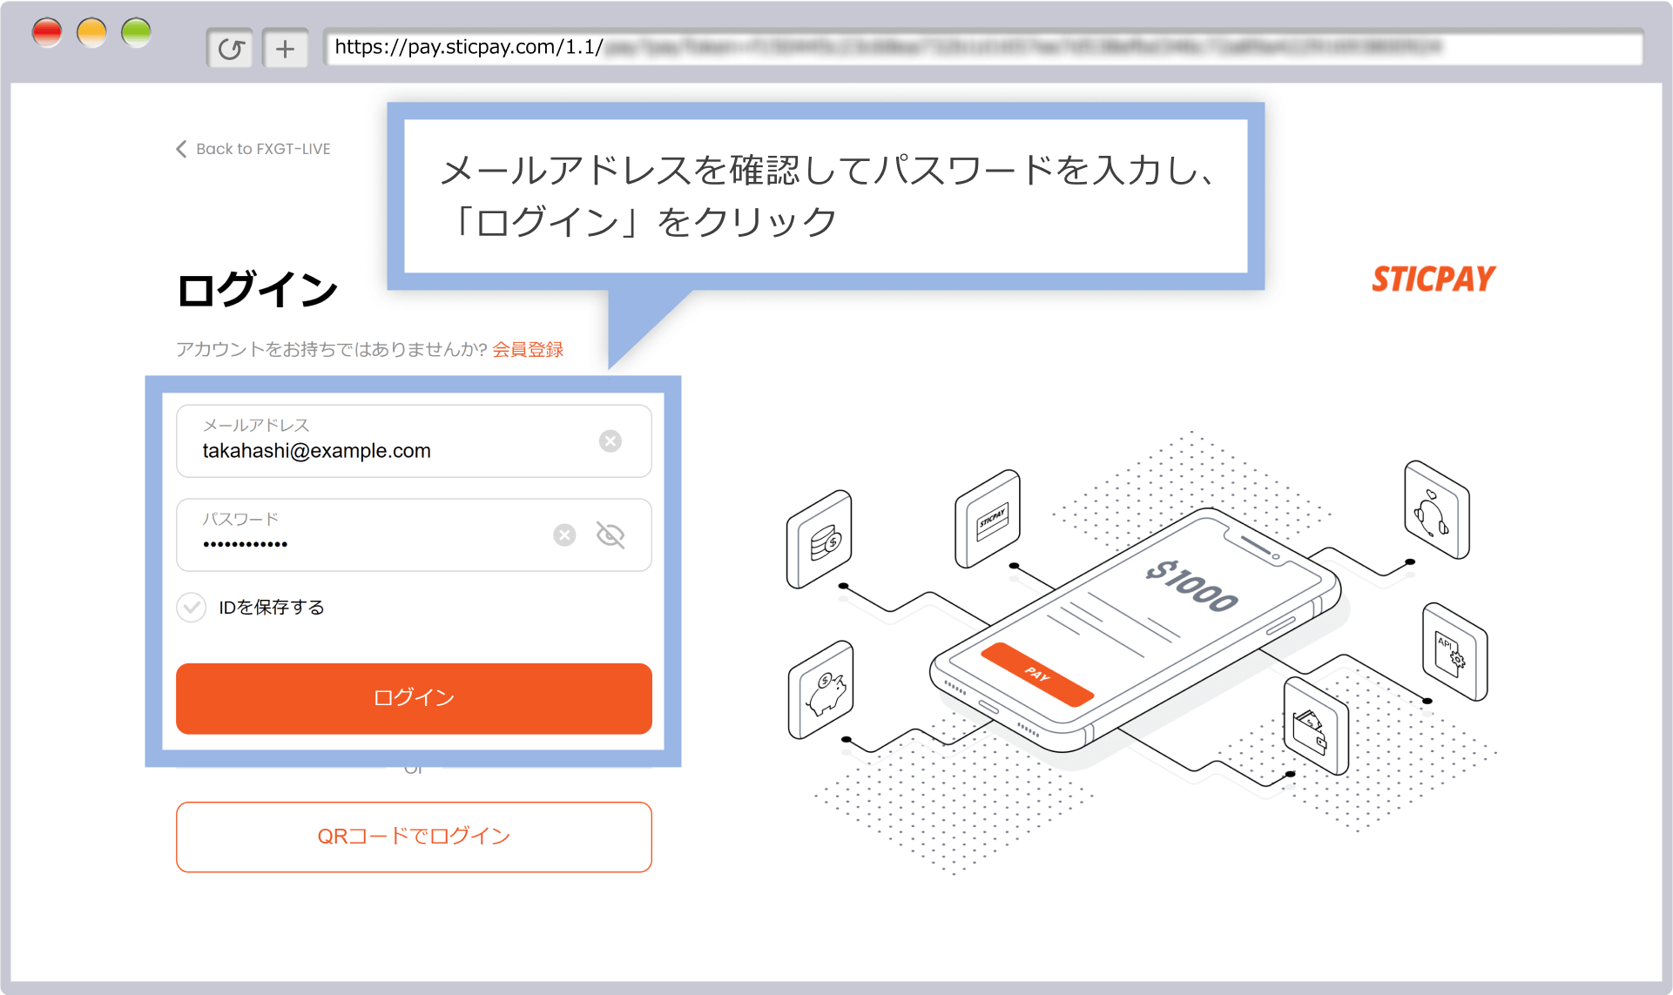Click the browser reload icon

point(230,48)
